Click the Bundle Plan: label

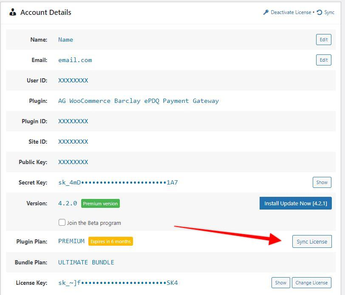coord(31,262)
